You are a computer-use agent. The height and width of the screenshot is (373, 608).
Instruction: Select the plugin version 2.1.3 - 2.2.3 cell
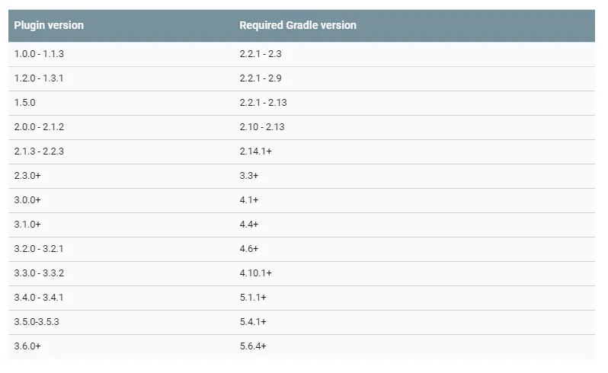point(44,151)
